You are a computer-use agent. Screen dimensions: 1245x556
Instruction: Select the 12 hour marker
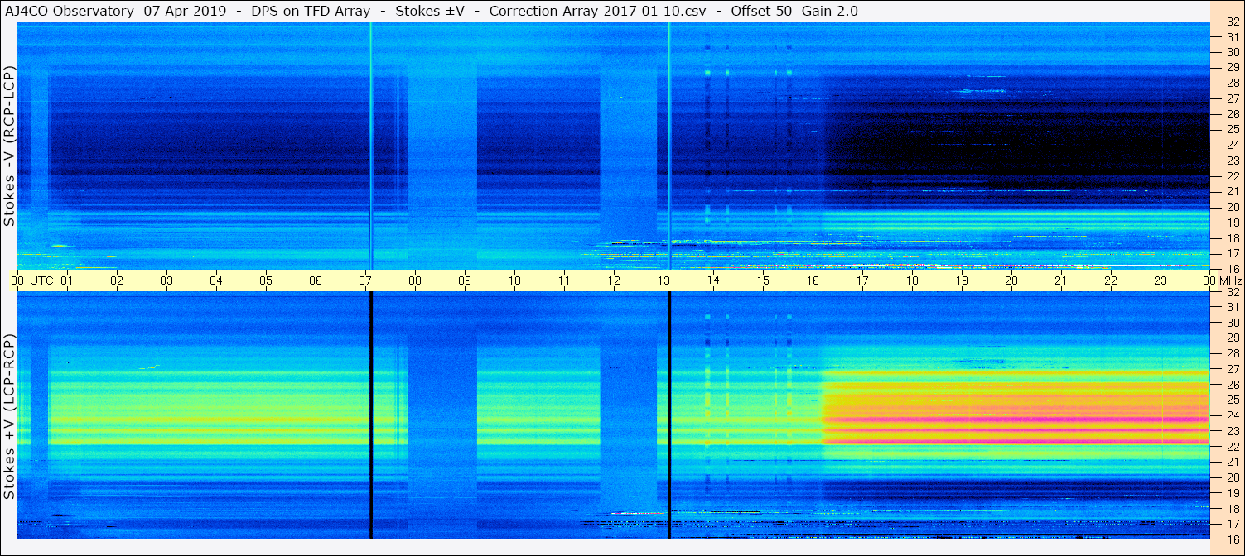pyautogui.click(x=614, y=280)
